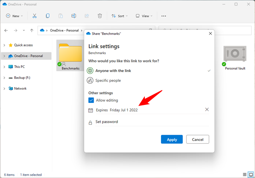
Task: Go forward with the right arrow
Action: tap(15, 30)
